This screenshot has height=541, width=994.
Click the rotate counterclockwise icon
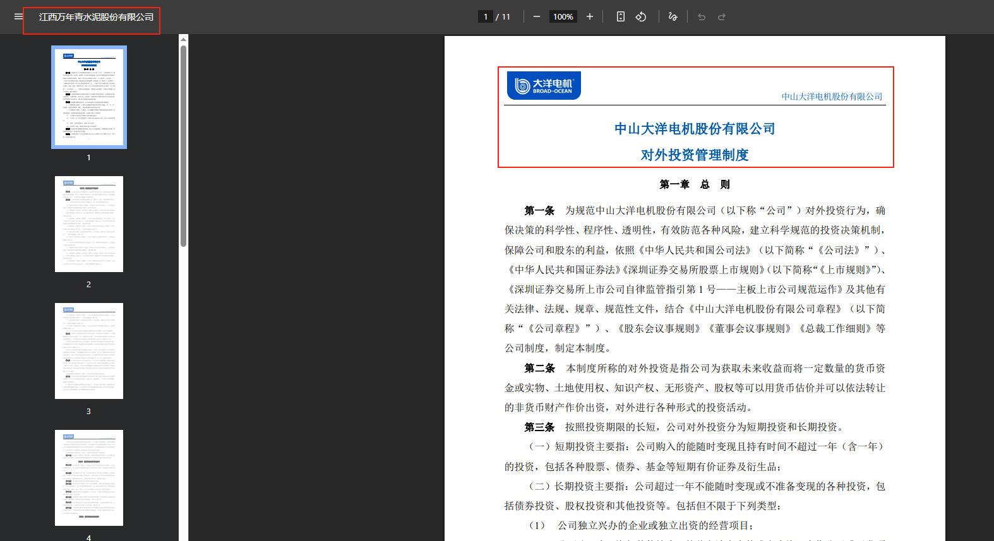pos(641,16)
